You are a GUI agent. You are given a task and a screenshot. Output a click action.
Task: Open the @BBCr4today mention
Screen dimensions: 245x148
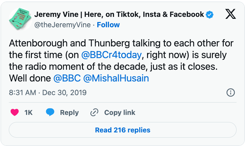(x=111, y=55)
